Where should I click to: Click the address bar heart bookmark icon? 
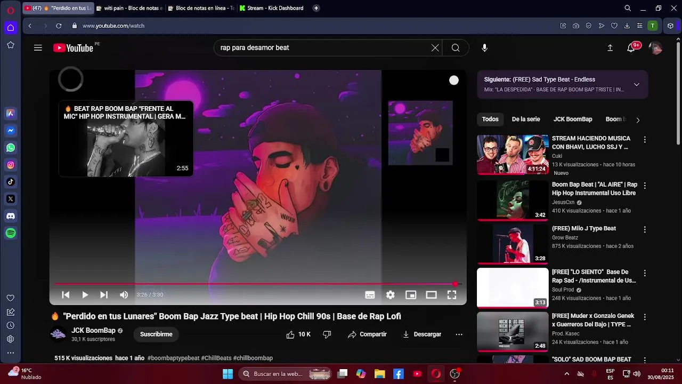pyautogui.click(x=614, y=26)
